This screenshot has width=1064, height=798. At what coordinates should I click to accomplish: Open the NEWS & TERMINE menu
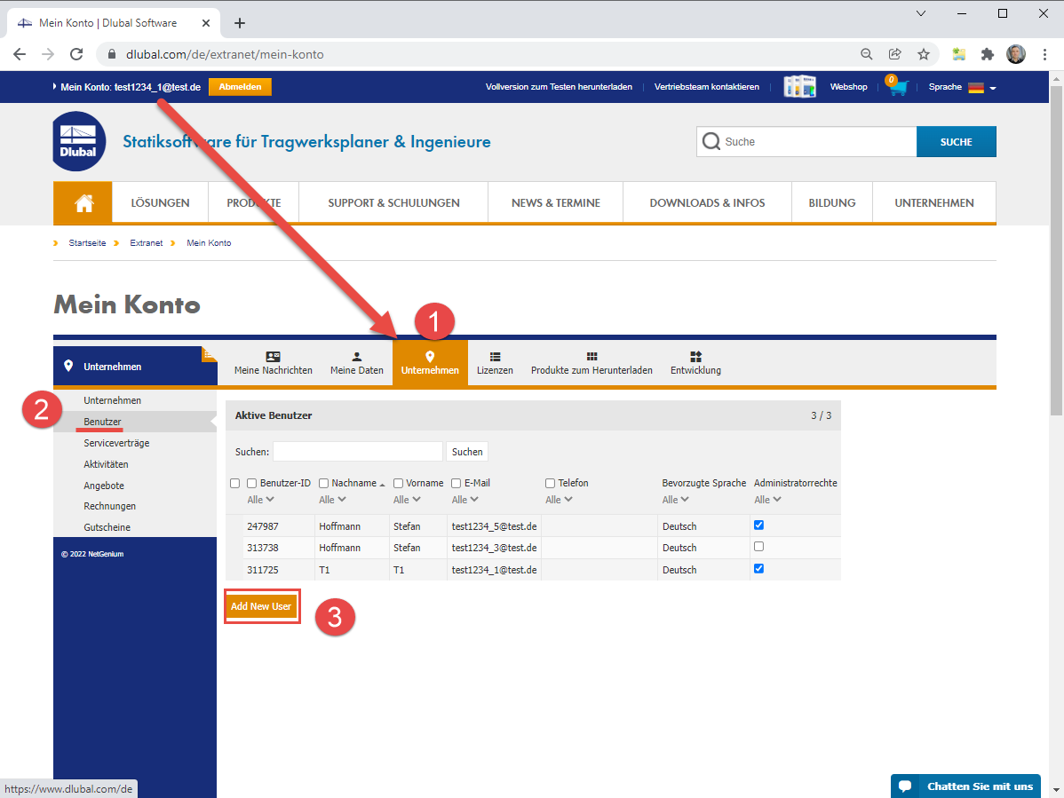pos(555,202)
